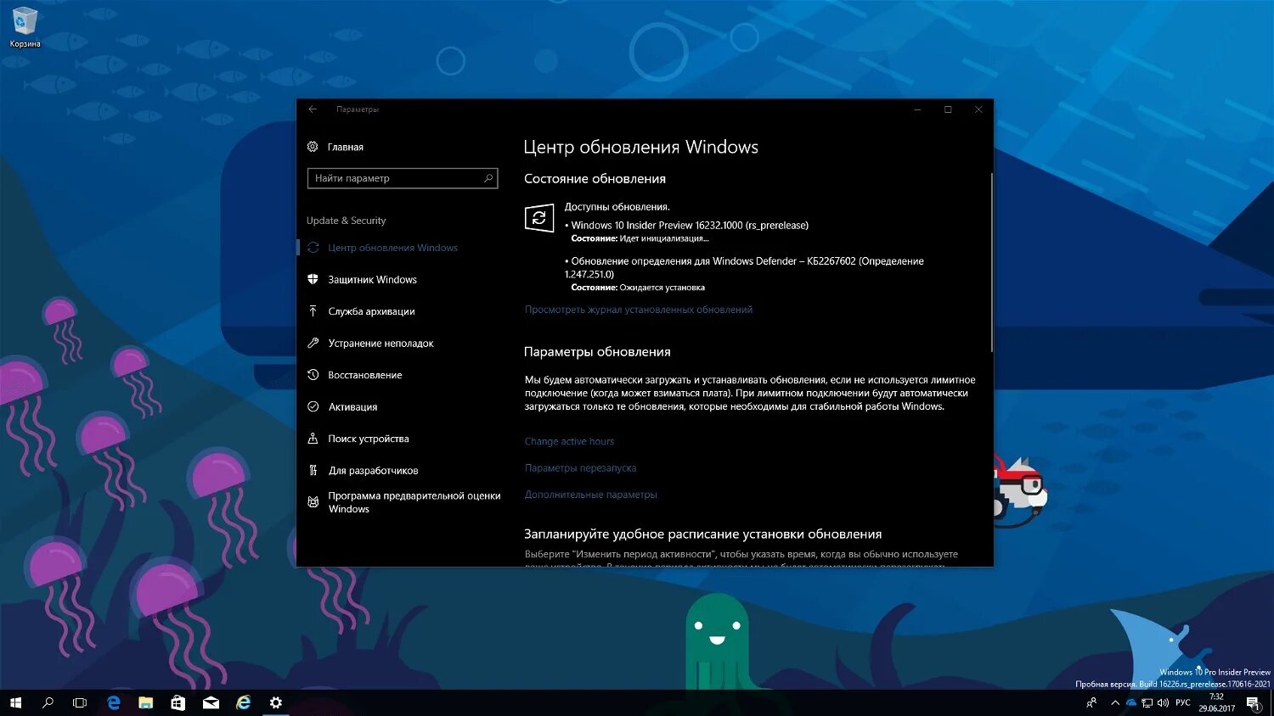Open Mail app from taskbar
The width and height of the screenshot is (1274, 716).
pyautogui.click(x=211, y=702)
